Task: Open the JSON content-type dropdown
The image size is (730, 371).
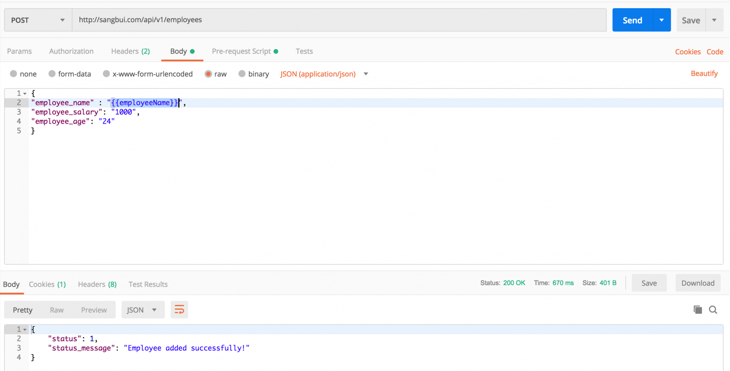Action: coord(365,74)
